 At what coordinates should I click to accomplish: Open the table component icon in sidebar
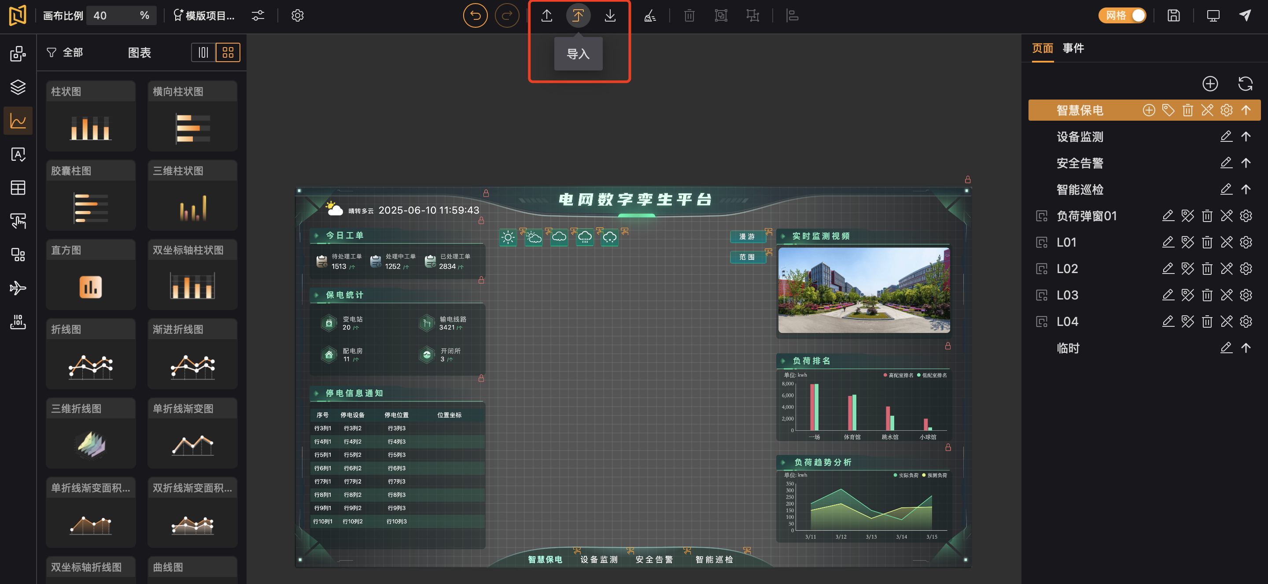pos(18,188)
